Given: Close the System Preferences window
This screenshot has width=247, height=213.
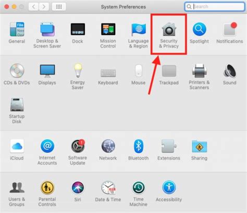Looking at the screenshot, I should tap(7, 7).
